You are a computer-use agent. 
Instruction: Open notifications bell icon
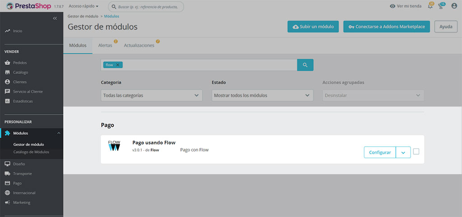[x=430, y=6]
